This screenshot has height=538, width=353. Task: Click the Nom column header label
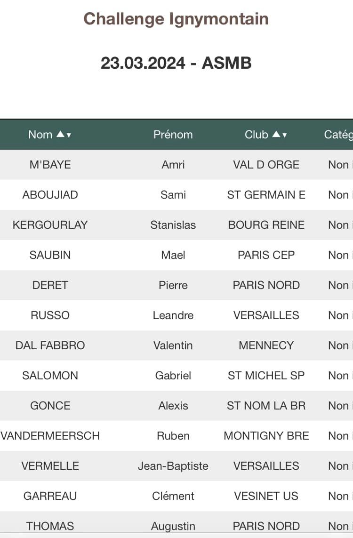(40, 135)
